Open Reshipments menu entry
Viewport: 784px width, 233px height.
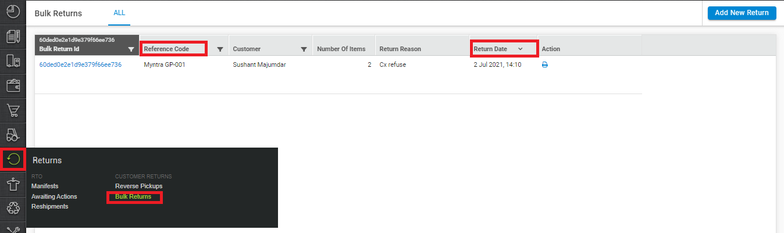(50, 206)
